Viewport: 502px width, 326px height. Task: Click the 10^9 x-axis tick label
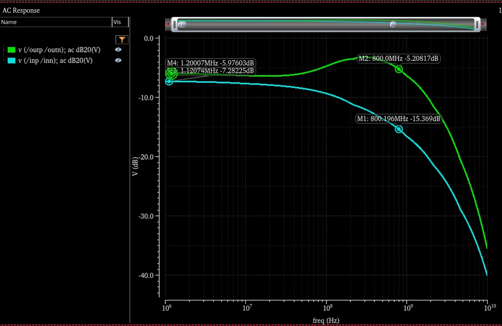pyautogui.click(x=408, y=308)
